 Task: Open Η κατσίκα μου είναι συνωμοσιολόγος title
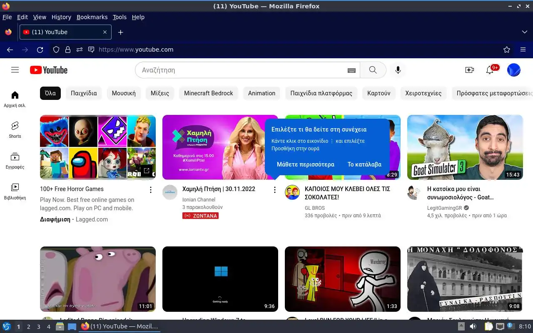coord(460,193)
